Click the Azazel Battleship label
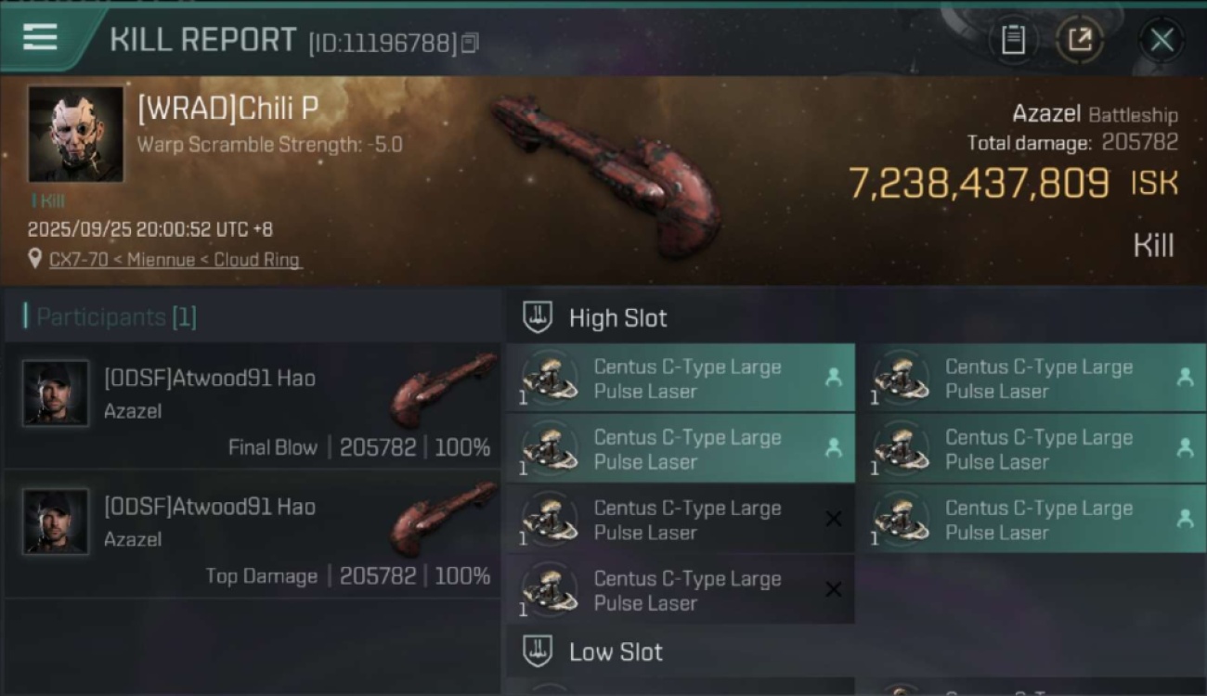This screenshot has width=1207, height=696. pos(1094,115)
